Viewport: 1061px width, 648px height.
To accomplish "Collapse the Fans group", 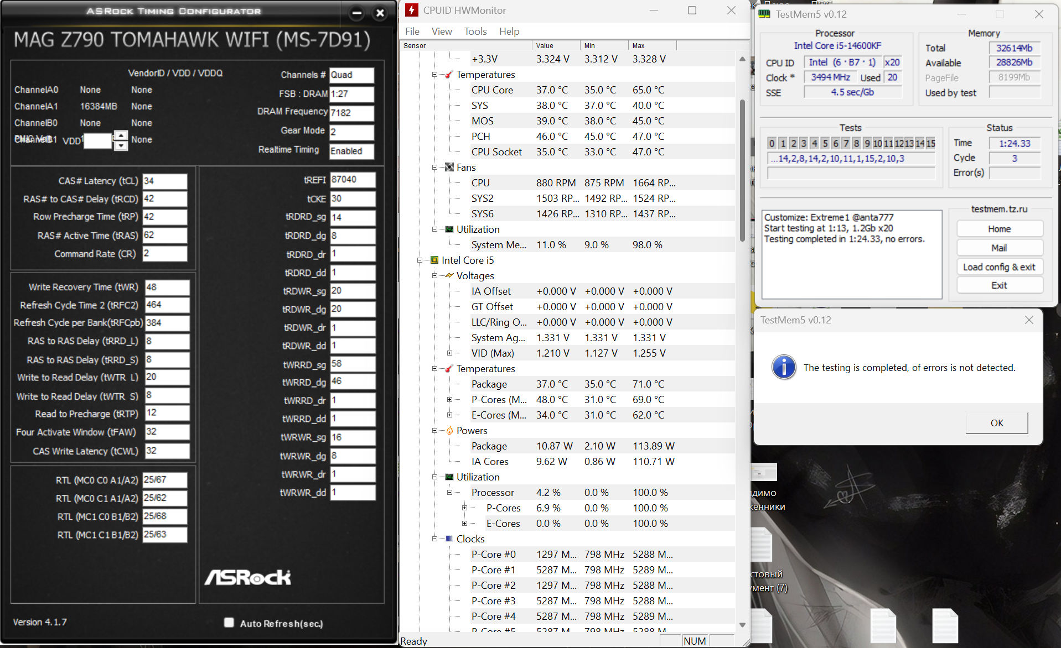I will click(x=435, y=168).
